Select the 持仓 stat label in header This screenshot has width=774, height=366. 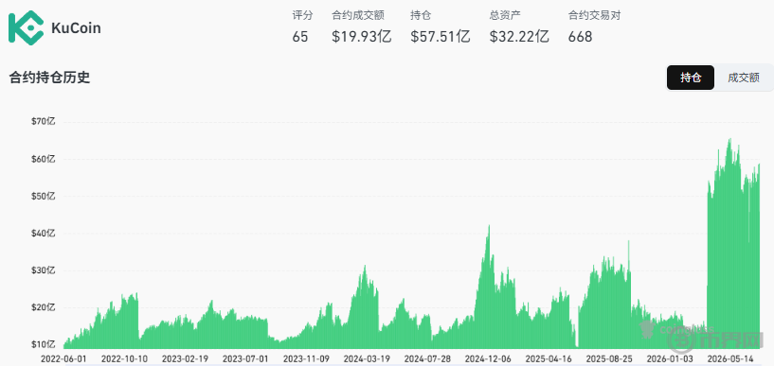pos(421,15)
